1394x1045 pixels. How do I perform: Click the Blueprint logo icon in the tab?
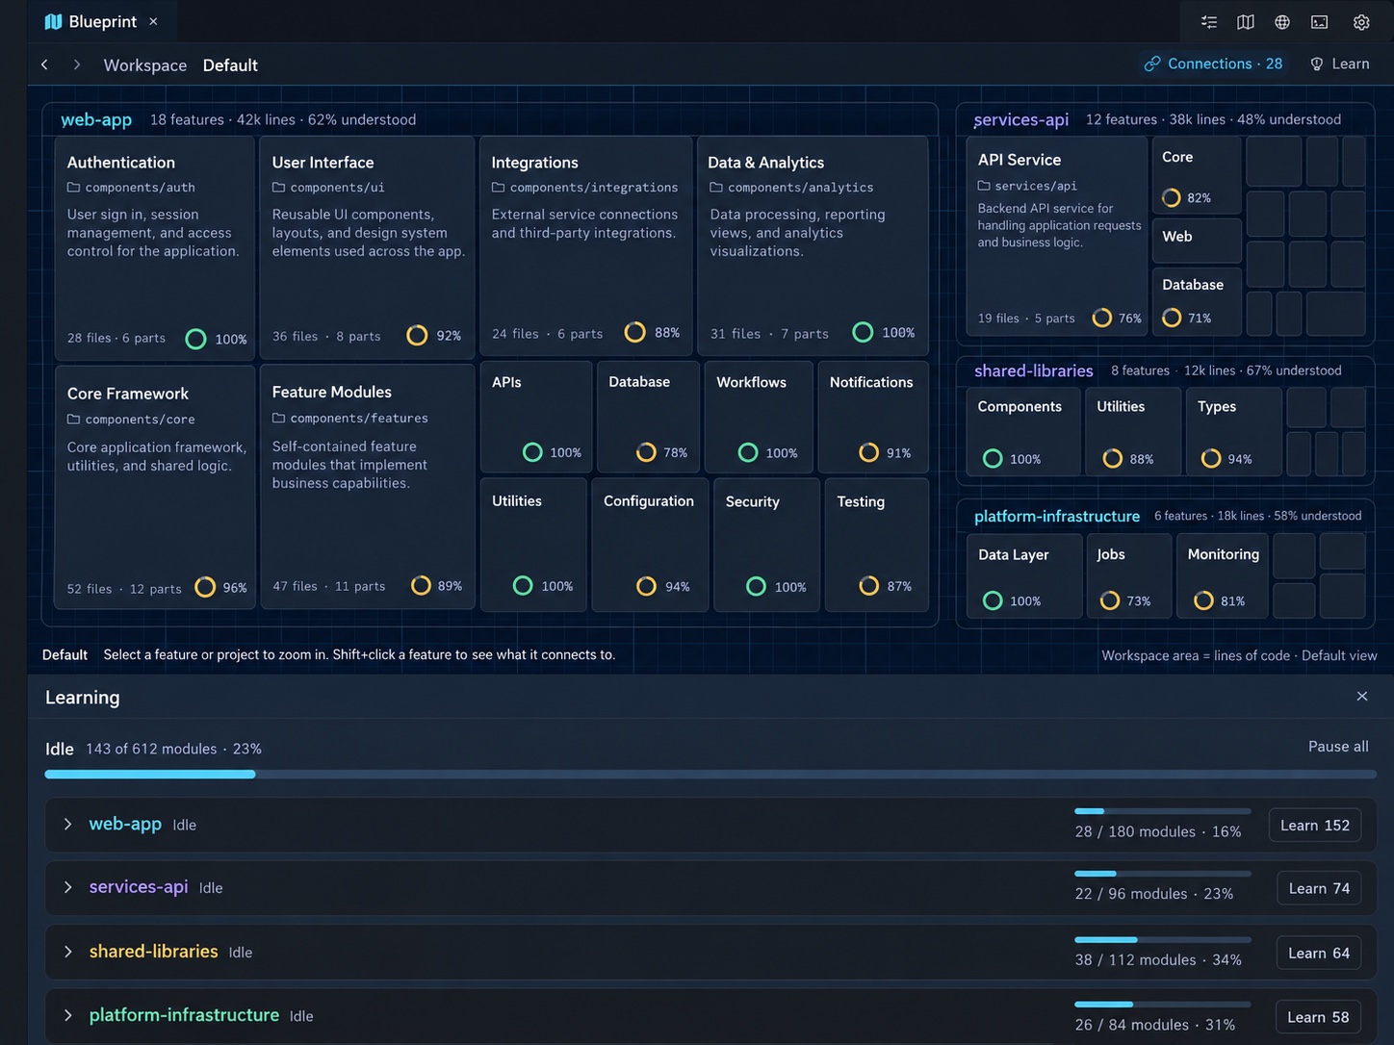(x=53, y=21)
